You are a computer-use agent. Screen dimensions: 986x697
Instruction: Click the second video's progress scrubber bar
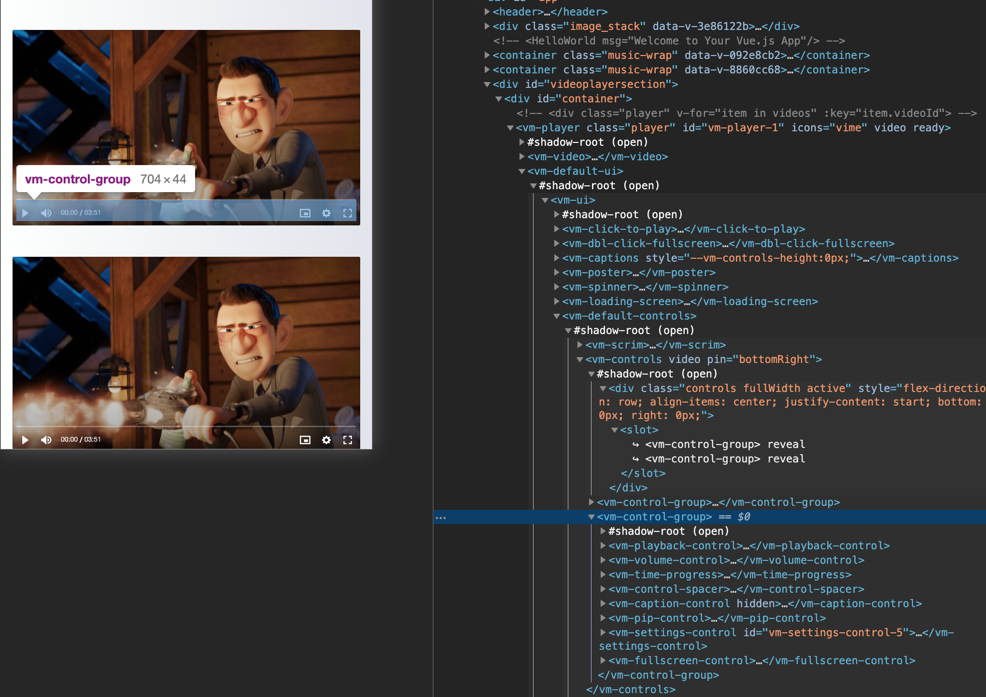pos(186,426)
